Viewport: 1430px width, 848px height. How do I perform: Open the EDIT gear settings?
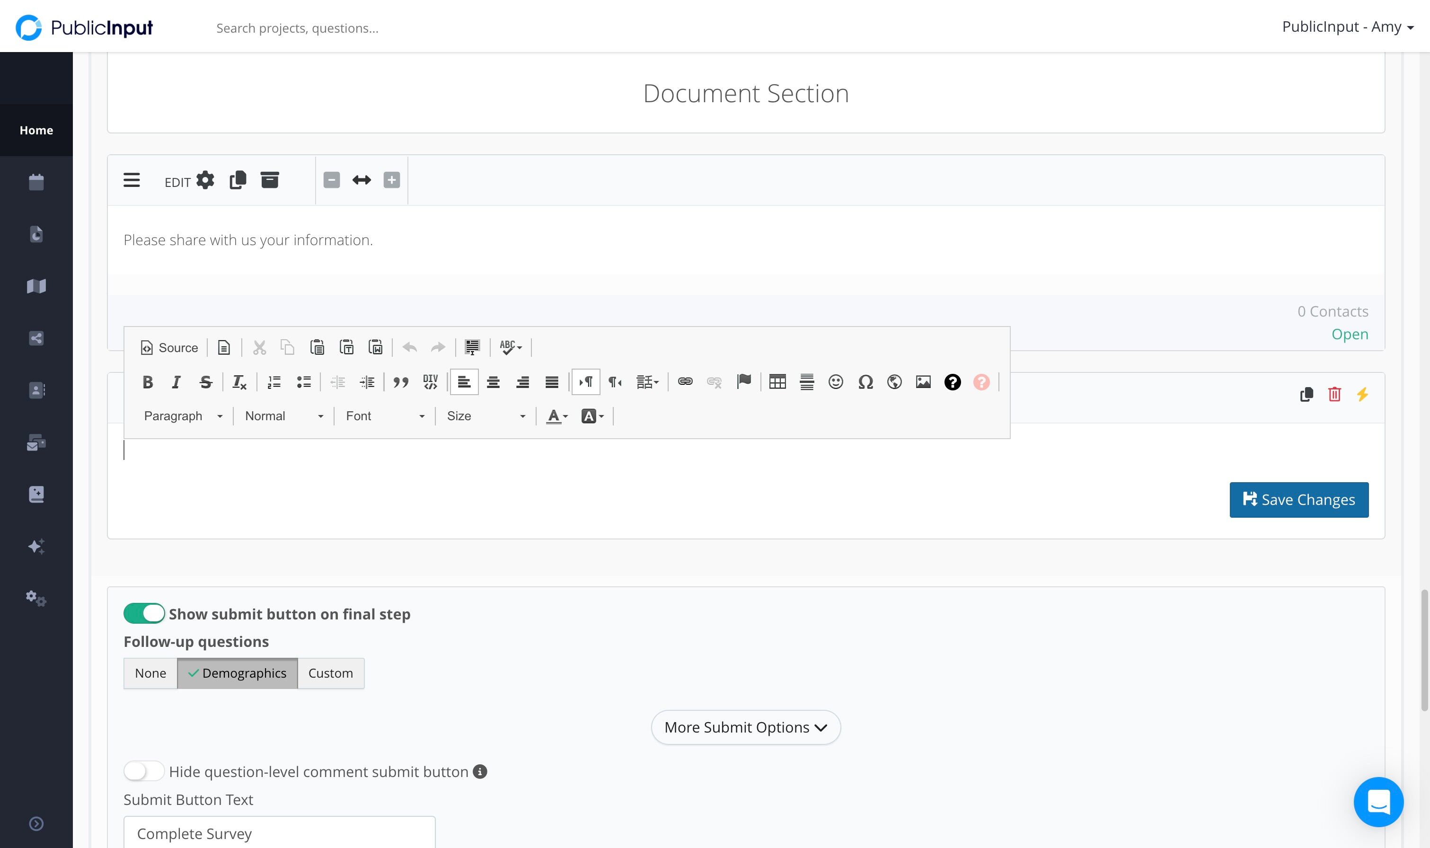point(204,181)
